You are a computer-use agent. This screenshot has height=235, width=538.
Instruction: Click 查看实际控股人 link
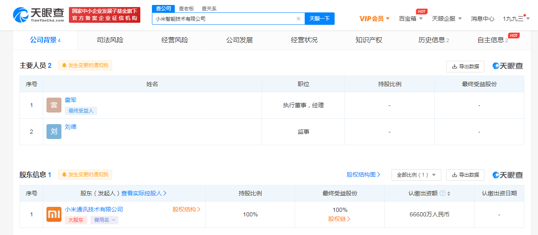tap(144, 193)
